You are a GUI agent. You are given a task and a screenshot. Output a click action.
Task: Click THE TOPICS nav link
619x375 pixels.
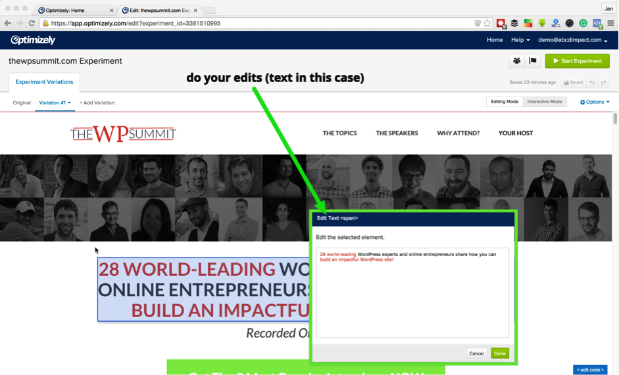339,133
